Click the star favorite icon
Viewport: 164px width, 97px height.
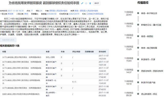(86, 3)
